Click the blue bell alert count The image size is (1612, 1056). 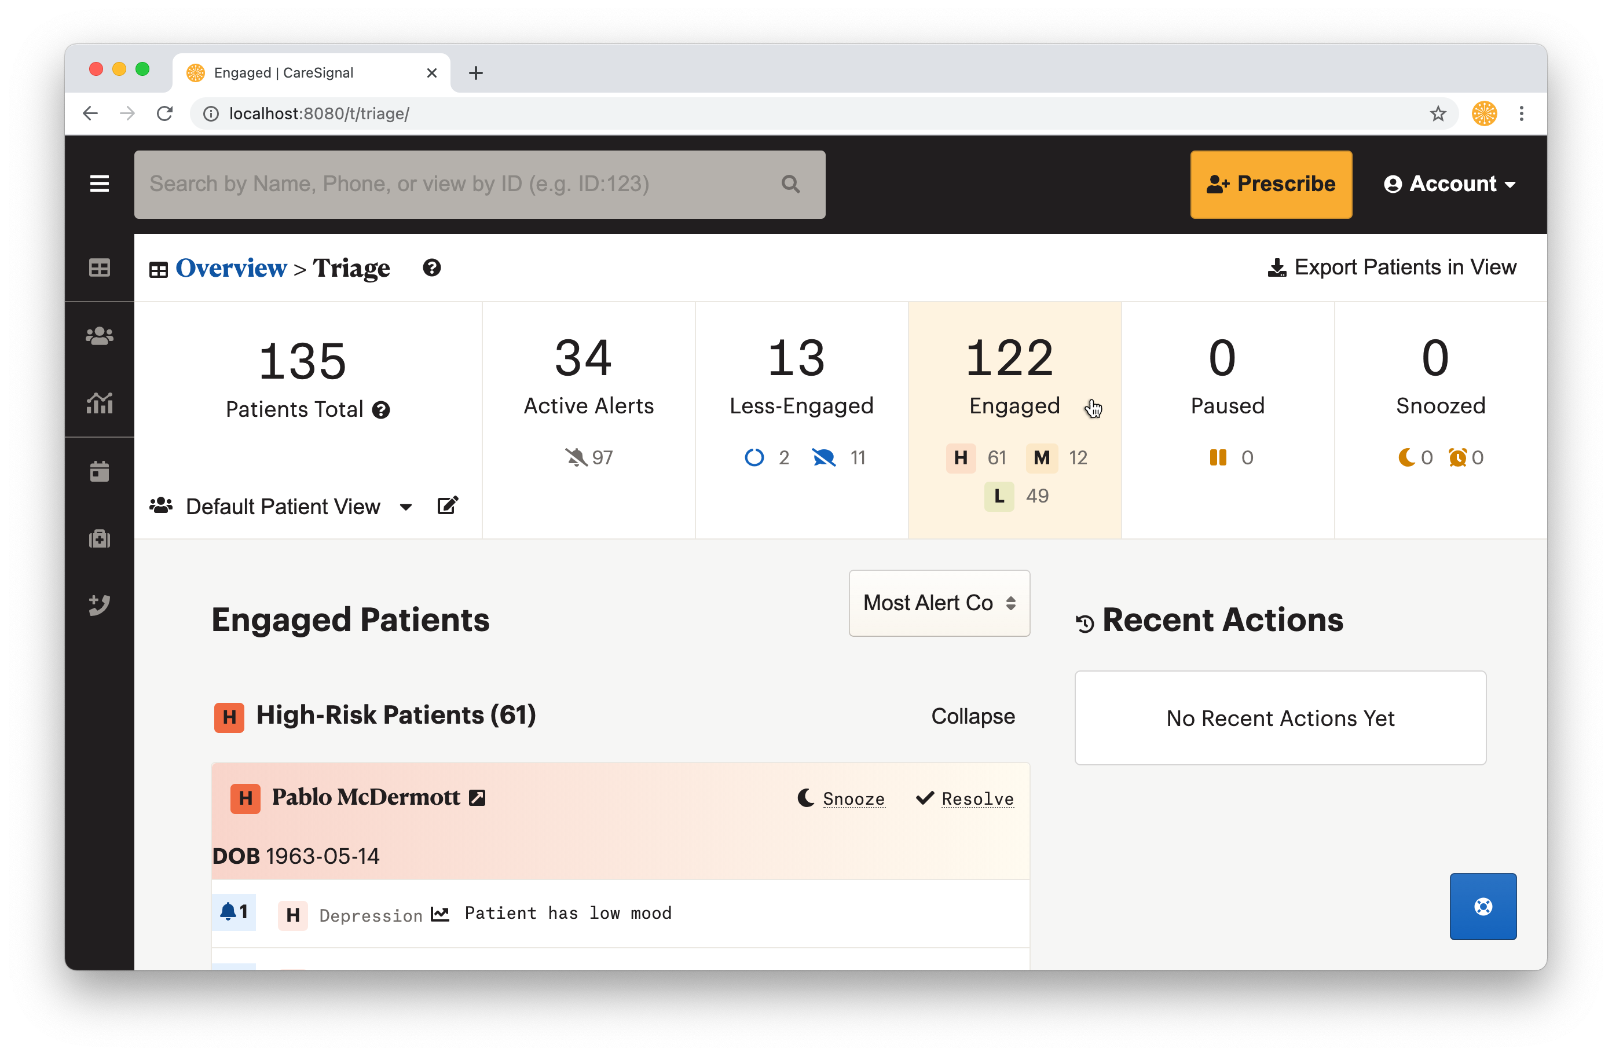[x=234, y=912]
